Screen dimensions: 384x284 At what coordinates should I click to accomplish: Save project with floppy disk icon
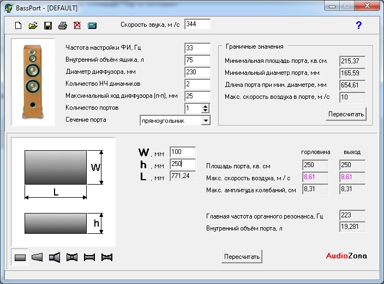tap(48, 25)
